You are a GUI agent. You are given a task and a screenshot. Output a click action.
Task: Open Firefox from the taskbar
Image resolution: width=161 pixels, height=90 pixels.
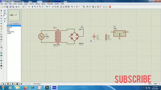tap(25, 87)
